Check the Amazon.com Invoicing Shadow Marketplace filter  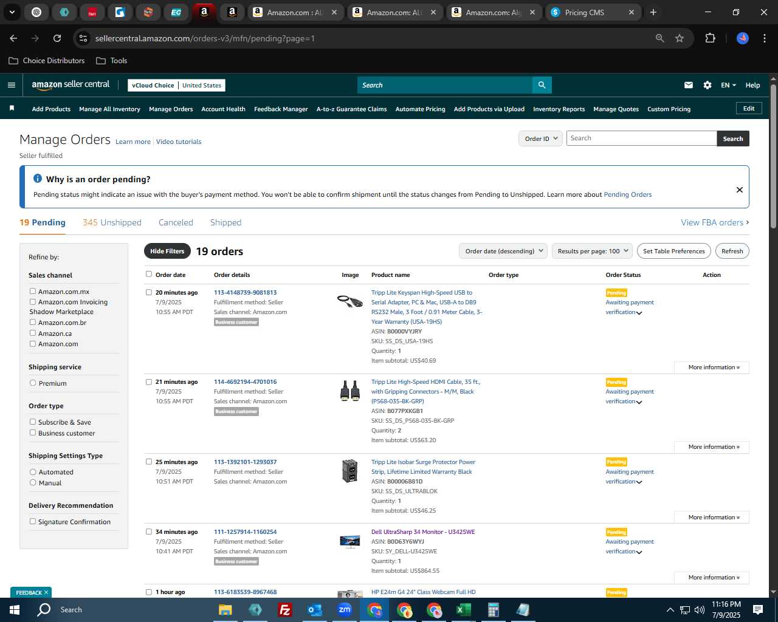[33, 302]
